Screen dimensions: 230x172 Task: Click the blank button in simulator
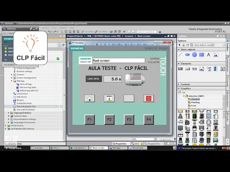pyautogui.click(x=129, y=99)
